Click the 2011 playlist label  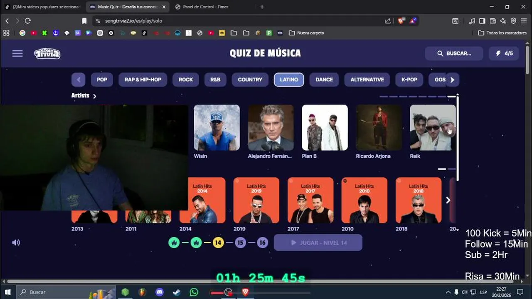click(131, 229)
